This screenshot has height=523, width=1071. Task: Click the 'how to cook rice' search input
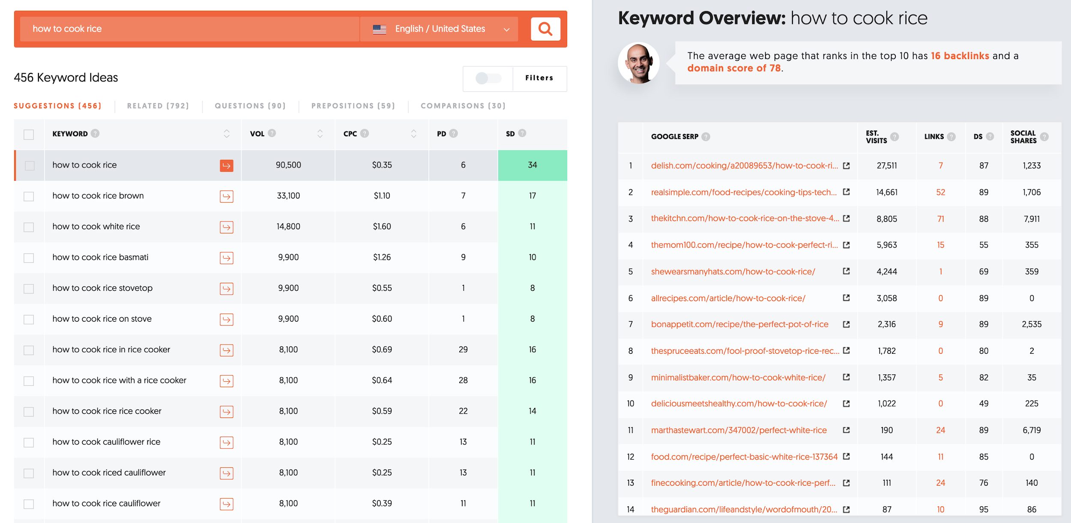click(189, 29)
